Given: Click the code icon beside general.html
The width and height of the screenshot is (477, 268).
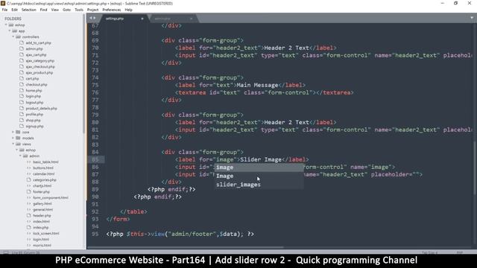Looking at the screenshot, I should [29, 210].
